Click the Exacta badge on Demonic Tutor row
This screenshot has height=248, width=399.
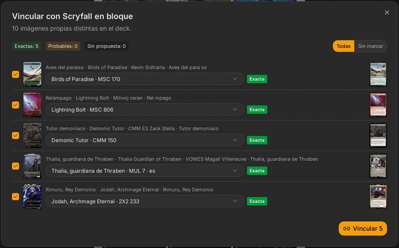pyautogui.click(x=257, y=140)
